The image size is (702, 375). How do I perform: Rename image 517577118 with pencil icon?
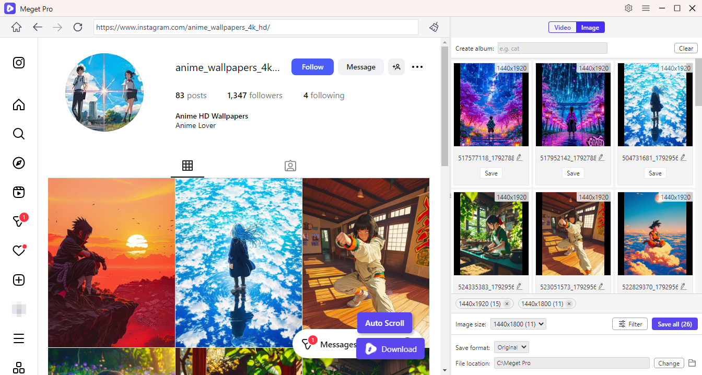(x=519, y=157)
